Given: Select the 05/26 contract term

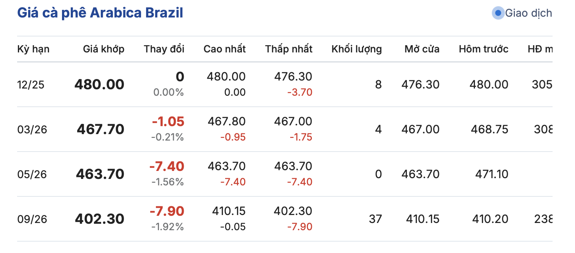Looking at the screenshot, I should coord(32,174).
